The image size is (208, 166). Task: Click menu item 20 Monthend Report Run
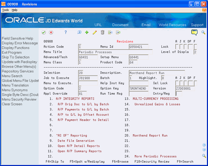(150, 136)
